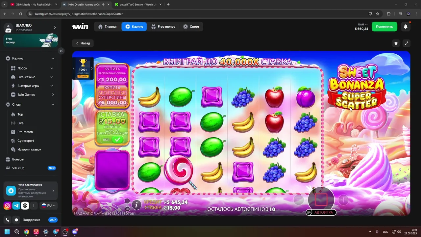Viewport: 421px width, 237px height.
Task: Click the browser address bar URL
Action: click(78, 14)
